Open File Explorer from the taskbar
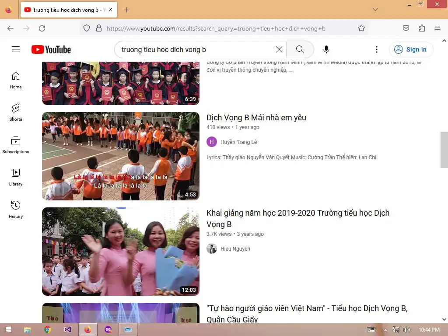 pos(28,329)
